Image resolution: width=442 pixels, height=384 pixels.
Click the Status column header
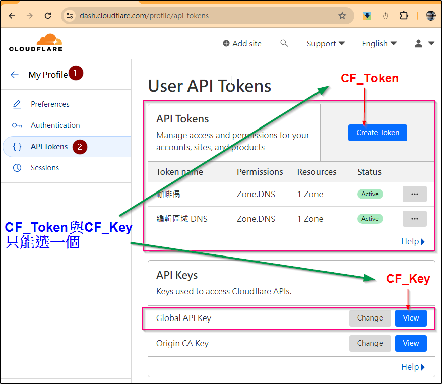[x=369, y=172]
